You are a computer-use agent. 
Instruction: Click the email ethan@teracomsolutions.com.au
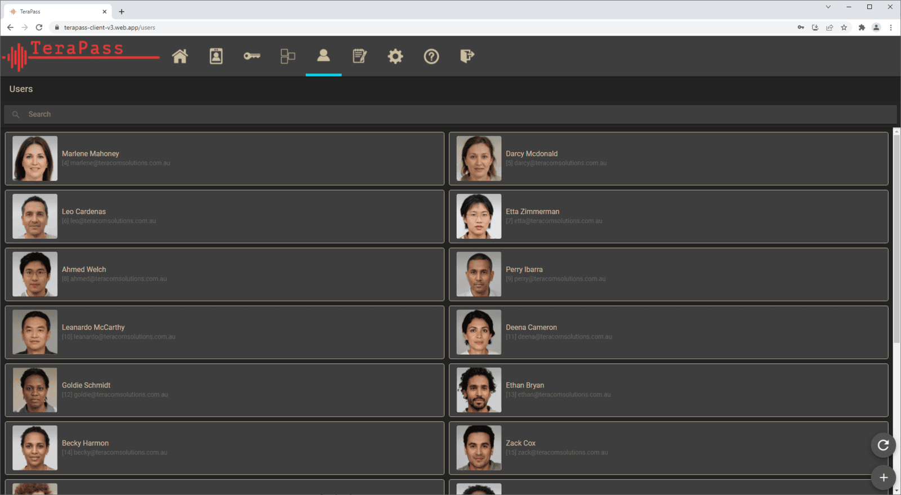pyautogui.click(x=564, y=395)
